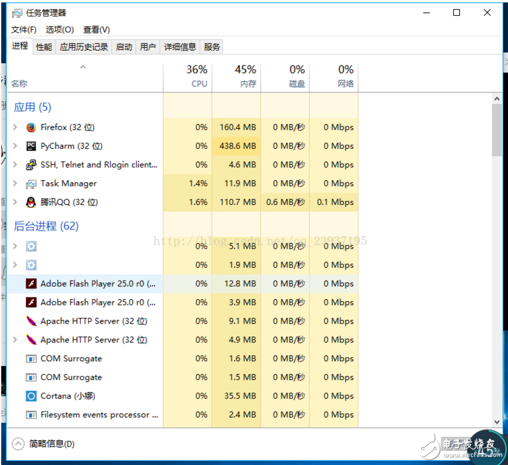Click the PyCharm application icon
The height and width of the screenshot is (465, 508).
coord(31,146)
